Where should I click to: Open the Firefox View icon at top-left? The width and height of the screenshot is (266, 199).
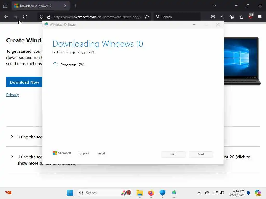(x=5, y=6)
